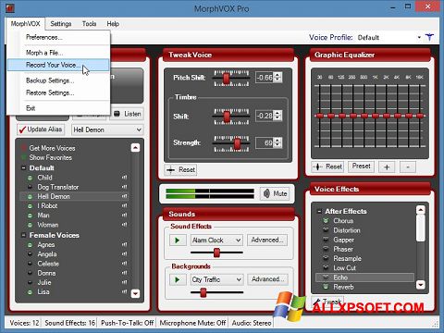This screenshot has height=333, width=444.
Task: Click the Sound Effects volume slider
Action: point(216,253)
